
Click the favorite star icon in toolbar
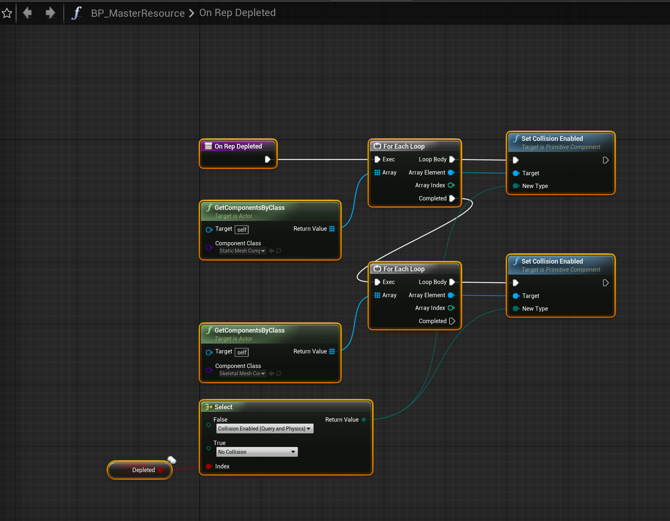tap(7, 13)
